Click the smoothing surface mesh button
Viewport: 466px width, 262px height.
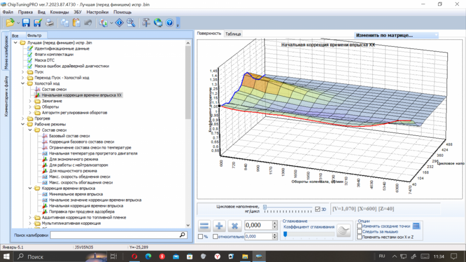(x=343, y=230)
